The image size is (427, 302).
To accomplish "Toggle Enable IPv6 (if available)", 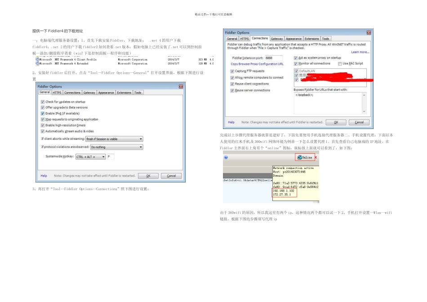I will 43,114.
